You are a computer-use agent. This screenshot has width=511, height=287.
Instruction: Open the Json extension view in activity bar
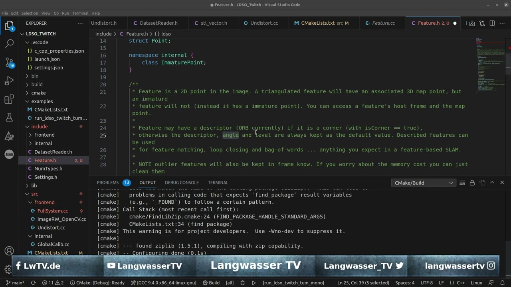9,154
